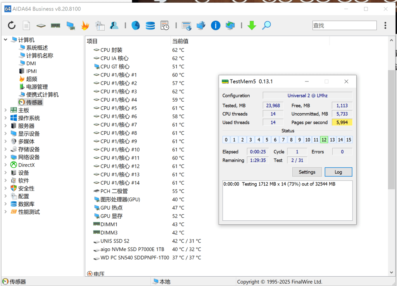Image resolution: width=397 pixels, height=286 pixels.
Task: Select 性能测试 in the tree
Action: click(x=29, y=212)
